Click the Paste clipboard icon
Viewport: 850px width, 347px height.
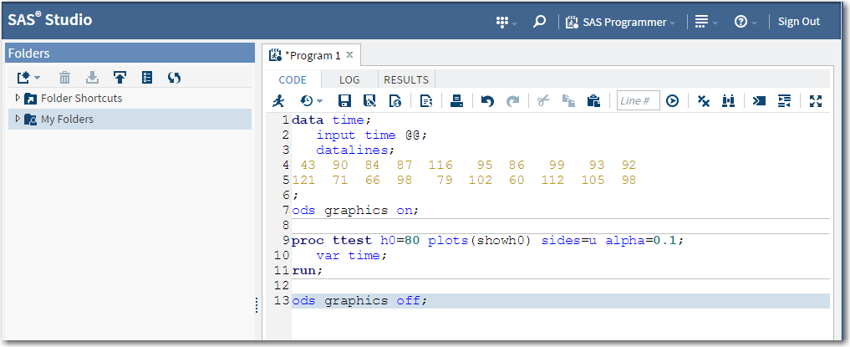point(593,101)
